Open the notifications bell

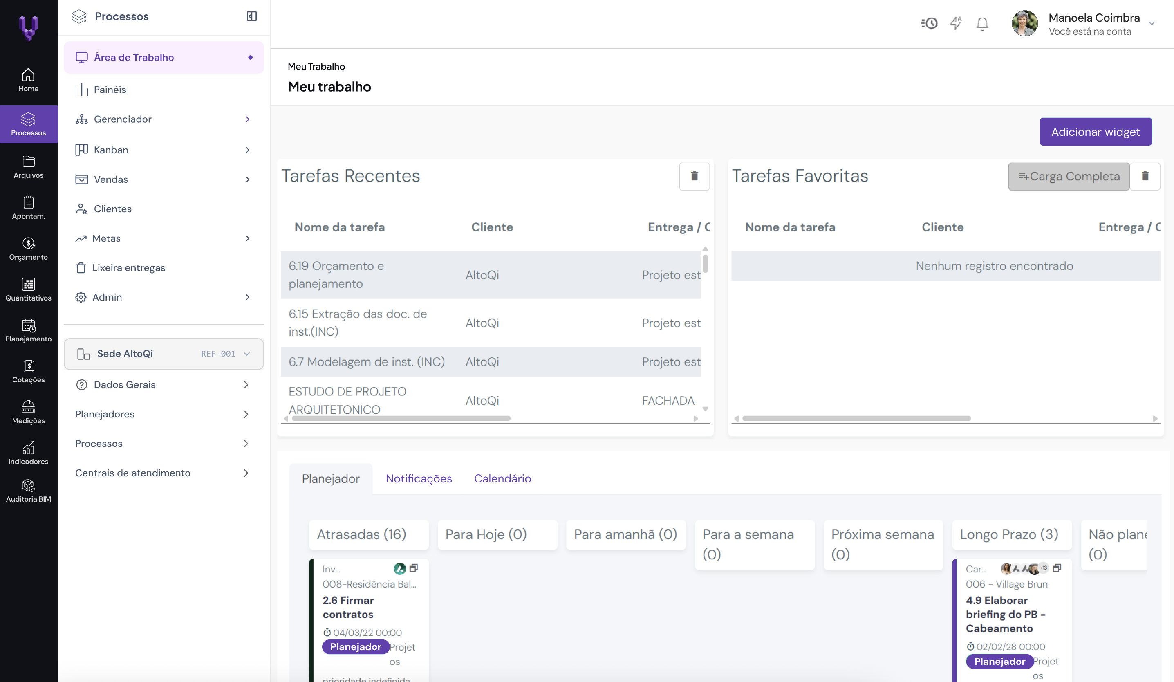[983, 24]
